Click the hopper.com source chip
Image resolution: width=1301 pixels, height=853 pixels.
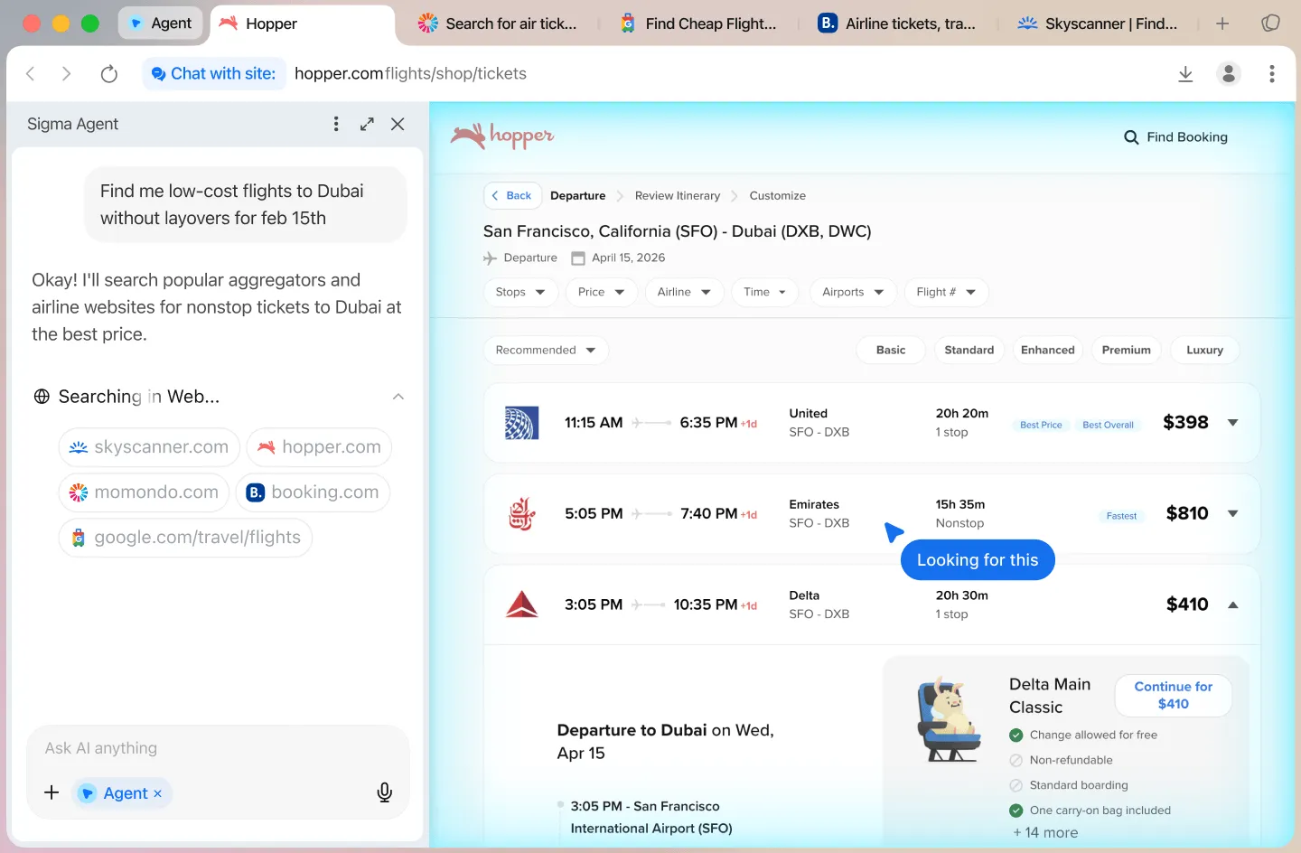tap(319, 447)
